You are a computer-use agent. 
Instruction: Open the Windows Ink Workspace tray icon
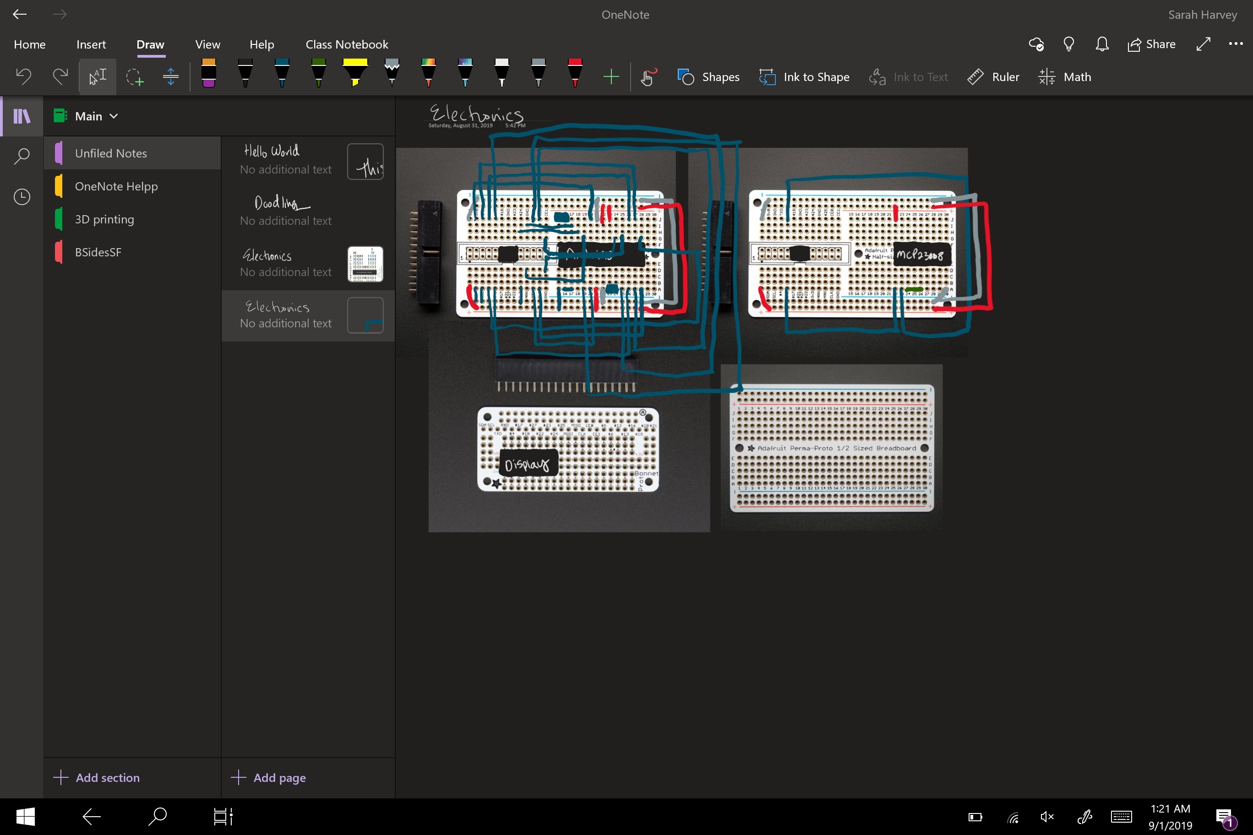(x=1084, y=816)
